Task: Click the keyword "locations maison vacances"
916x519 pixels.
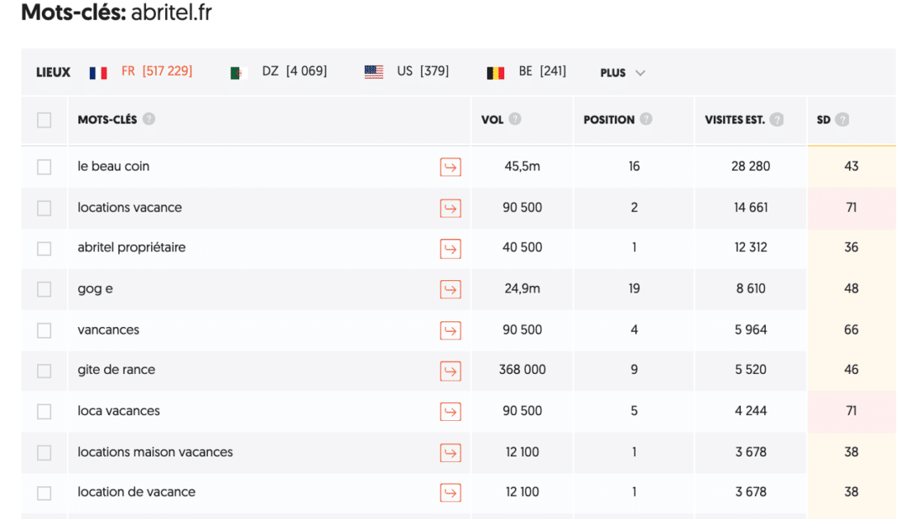Action: 155,452
